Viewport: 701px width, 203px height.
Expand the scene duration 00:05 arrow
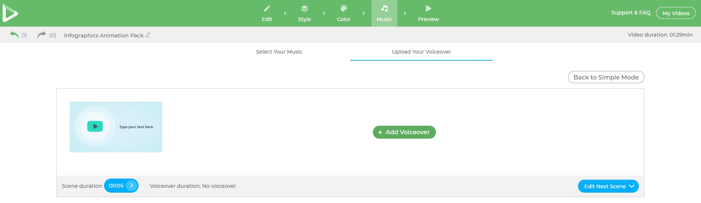click(x=131, y=186)
